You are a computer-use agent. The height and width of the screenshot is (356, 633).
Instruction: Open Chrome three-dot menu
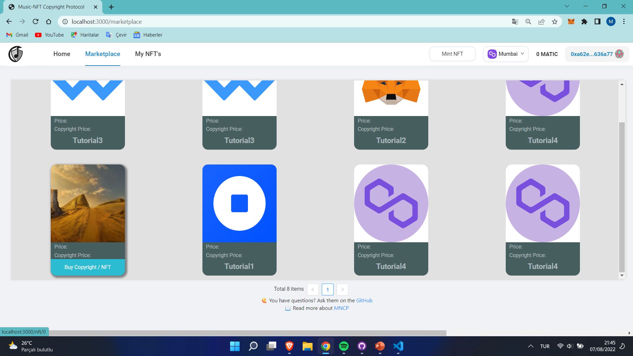[624, 21]
